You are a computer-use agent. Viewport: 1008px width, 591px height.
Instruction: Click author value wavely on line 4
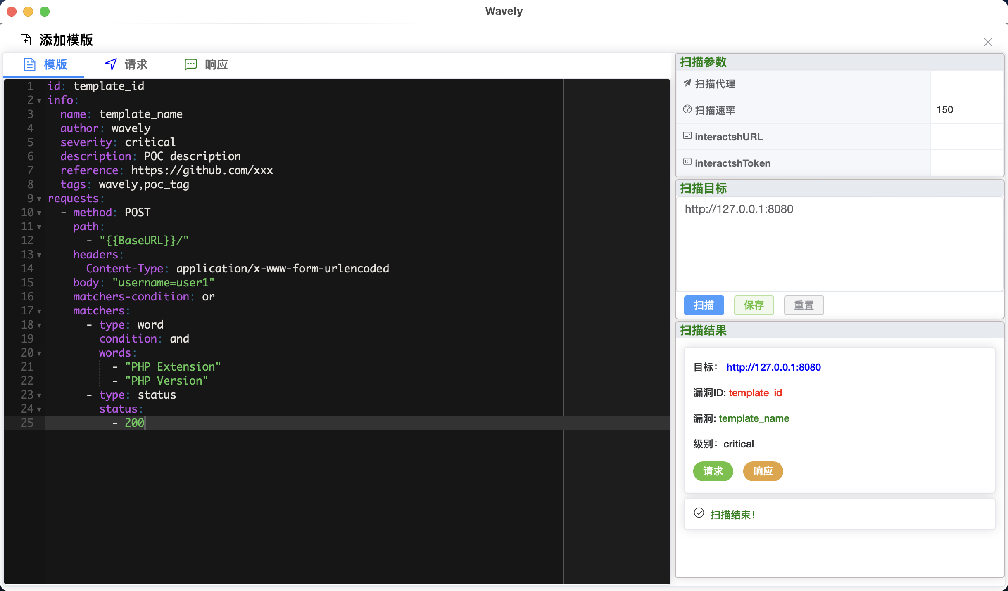[x=131, y=128]
